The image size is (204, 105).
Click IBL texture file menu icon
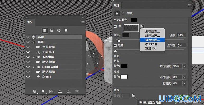pyautogui.click(x=142, y=27)
